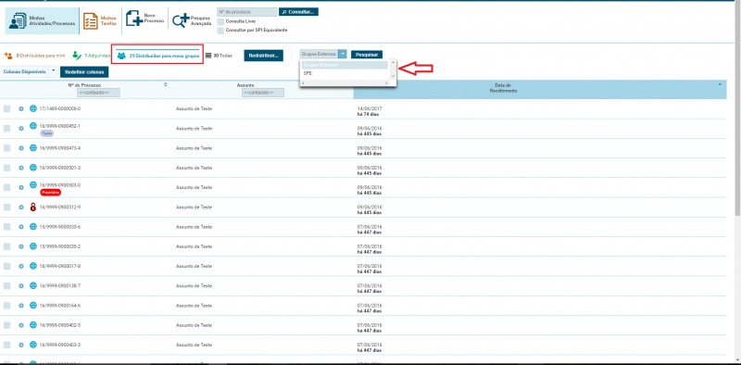Expand row arrow of process 16/9999-0900503-0
Screen dimensions: 741x365
point(20,188)
